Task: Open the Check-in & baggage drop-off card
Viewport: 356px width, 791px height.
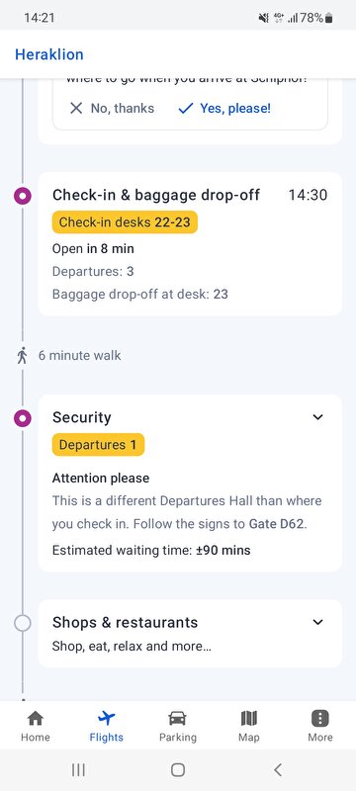Action: pos(190,243)
